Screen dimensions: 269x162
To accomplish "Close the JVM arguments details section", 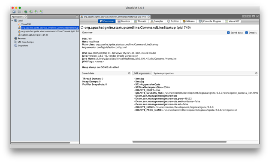I will (256, 73).
